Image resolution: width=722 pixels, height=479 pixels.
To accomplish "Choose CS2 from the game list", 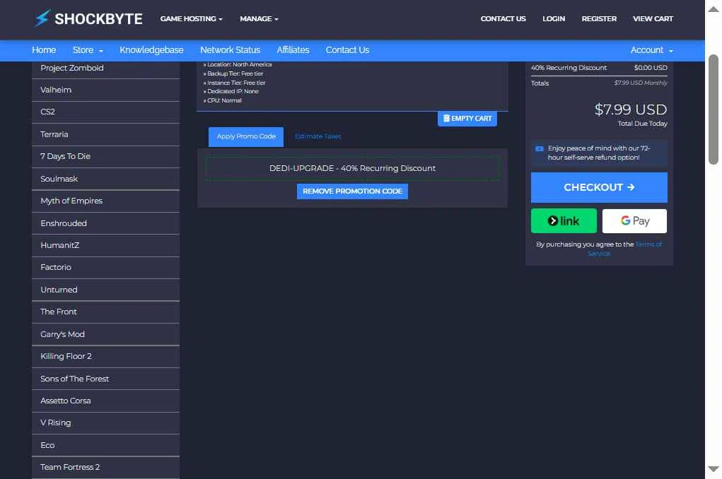I will coord(105,112).
